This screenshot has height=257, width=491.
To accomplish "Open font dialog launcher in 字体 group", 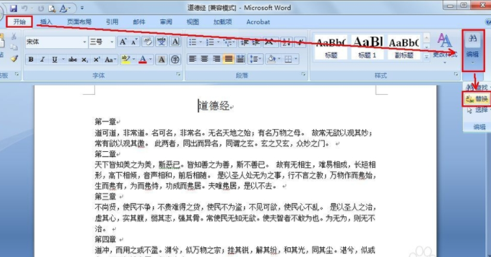I will [x=178, y=74].
